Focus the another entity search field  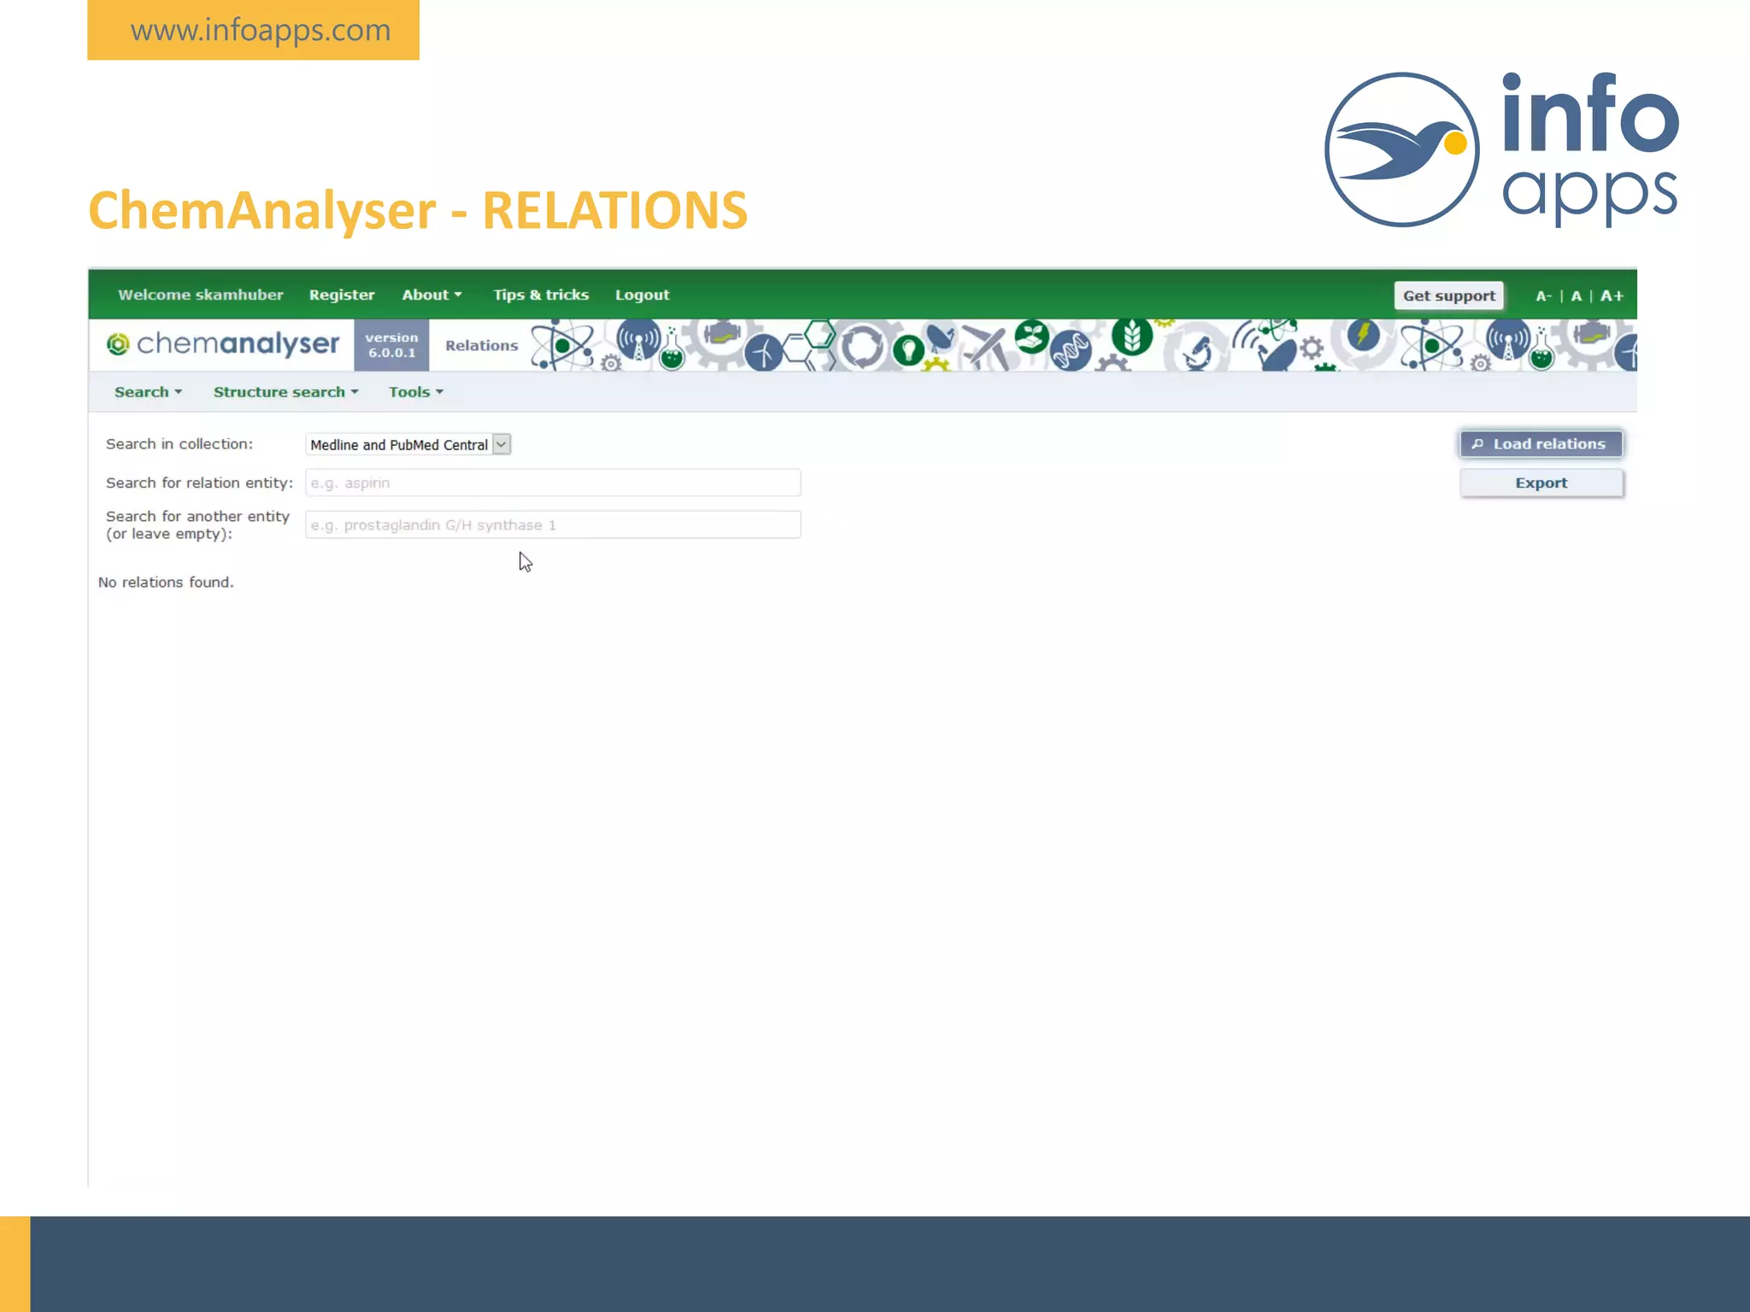(553, 524)
